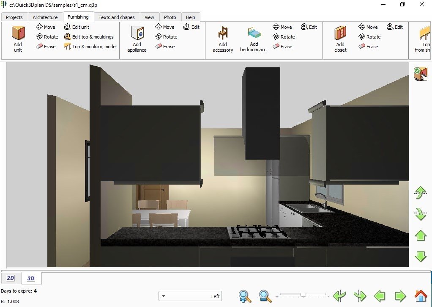Click the Add appliance icon

(x=137, y=33)
